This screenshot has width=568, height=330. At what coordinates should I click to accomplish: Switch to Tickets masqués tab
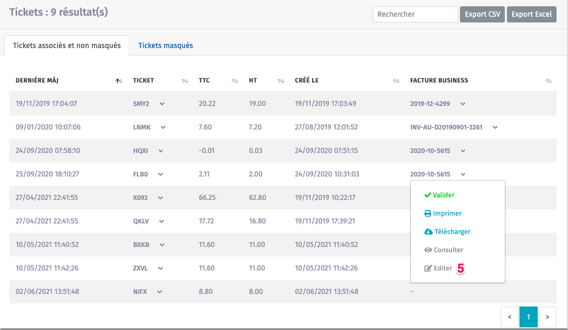pyautogui.click(x=165, y=46)
